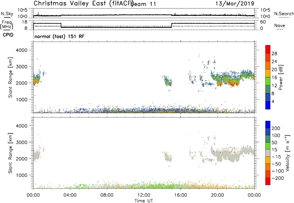Click the 'Nave' legend label
This screenshot has height=203, width=294.
click(x=279, y=26)
